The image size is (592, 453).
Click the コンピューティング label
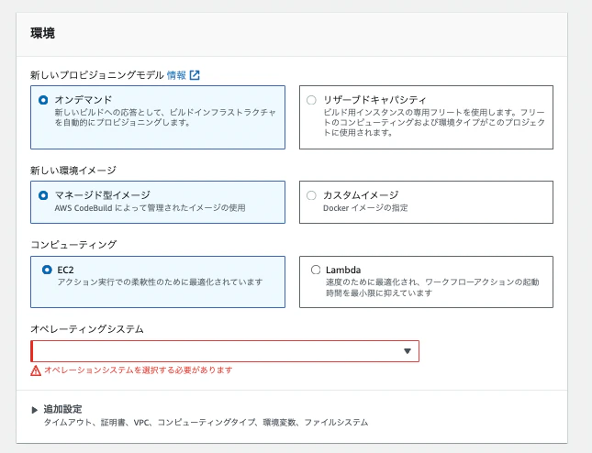pyautogui.click(x=73, y=245)
